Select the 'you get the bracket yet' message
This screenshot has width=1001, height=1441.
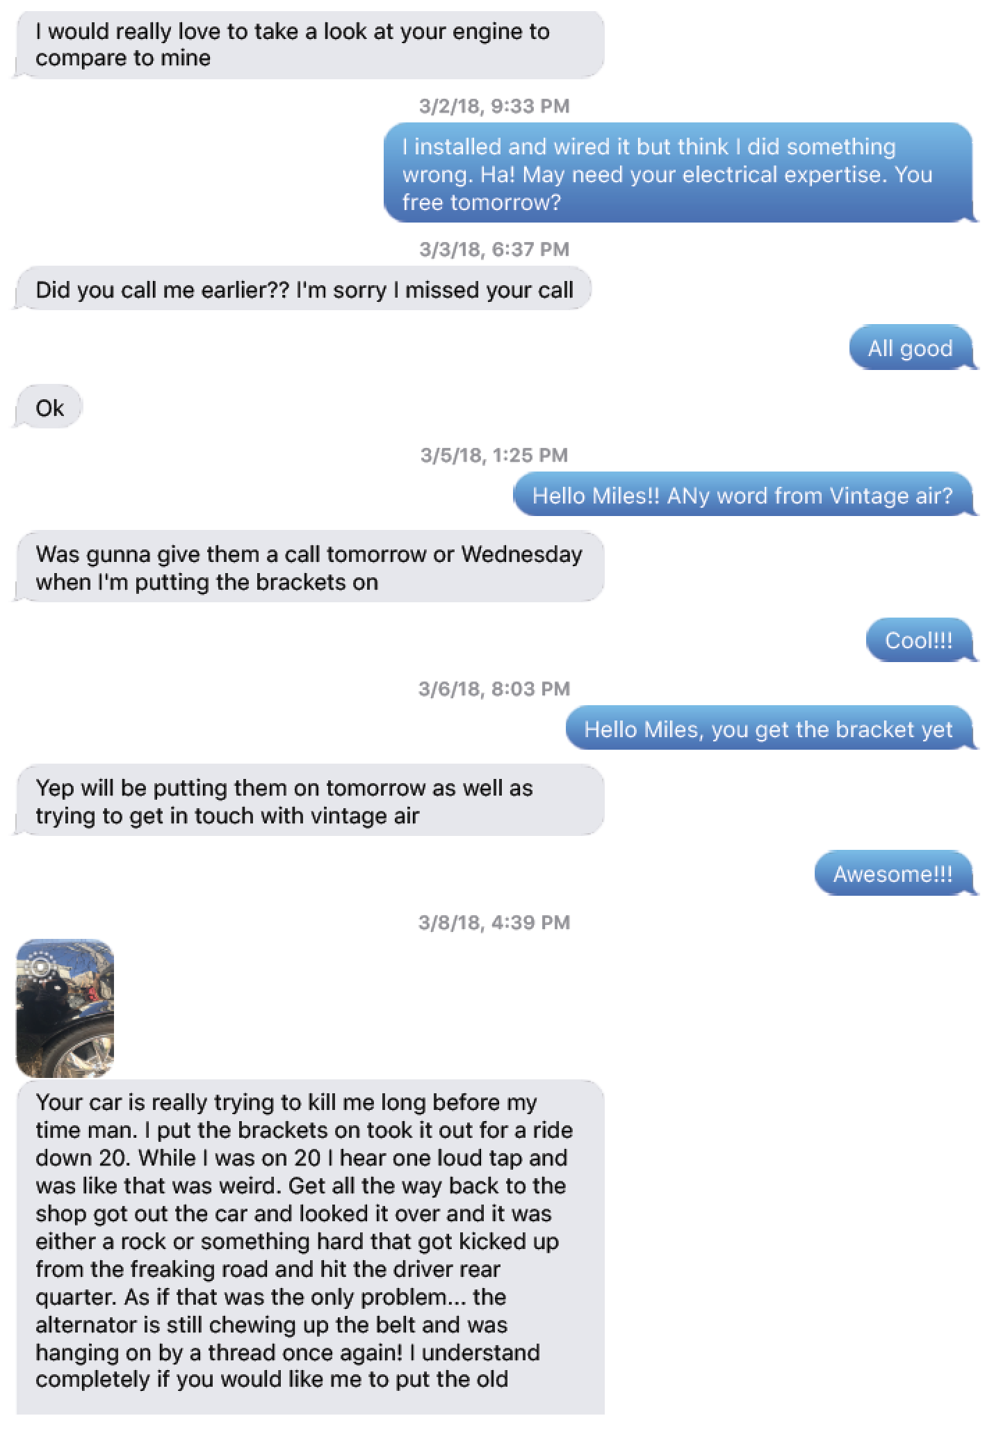coord(768,730)
